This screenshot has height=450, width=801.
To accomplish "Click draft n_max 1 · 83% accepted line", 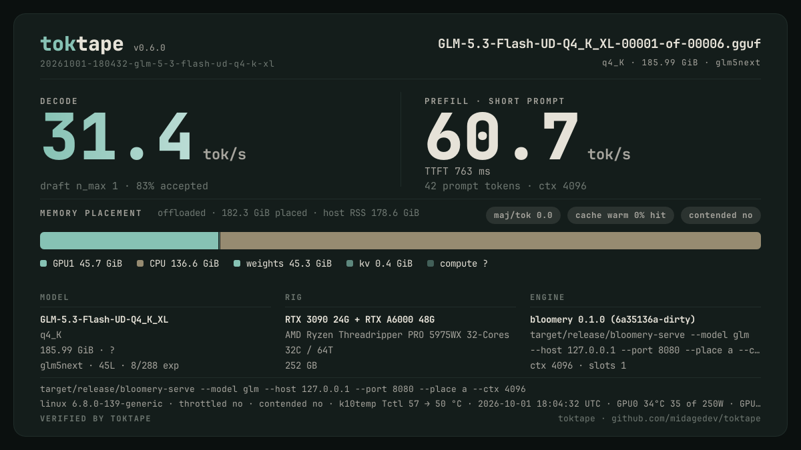I will (124, 186).
